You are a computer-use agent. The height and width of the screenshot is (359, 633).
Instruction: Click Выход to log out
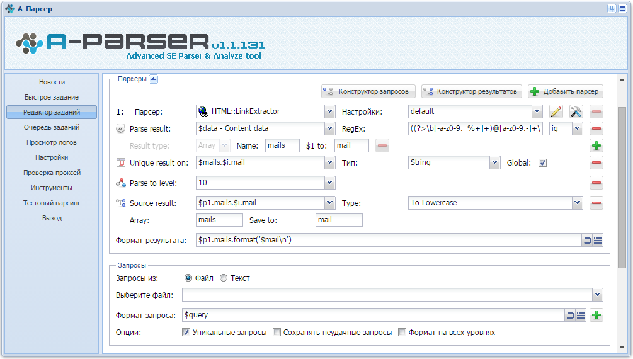tap(52, 218)
